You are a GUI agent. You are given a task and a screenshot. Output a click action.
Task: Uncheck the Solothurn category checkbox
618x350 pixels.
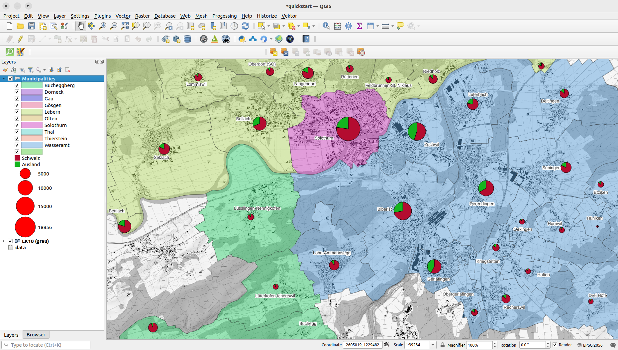[x=17, y=125]
